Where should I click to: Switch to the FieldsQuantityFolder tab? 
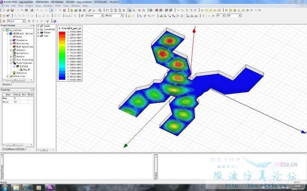(x=14, y=149)
